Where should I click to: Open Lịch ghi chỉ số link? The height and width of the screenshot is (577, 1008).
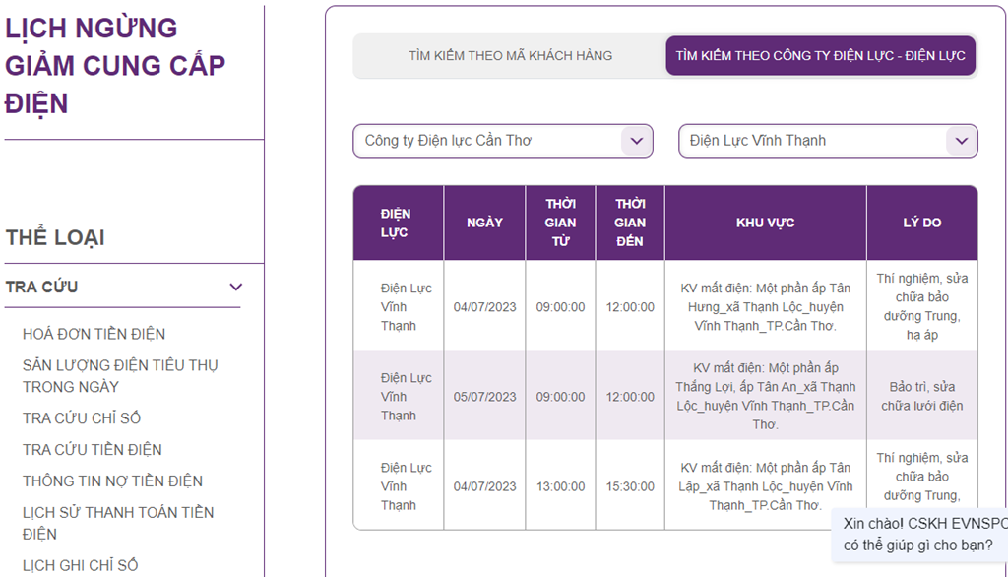81,565
